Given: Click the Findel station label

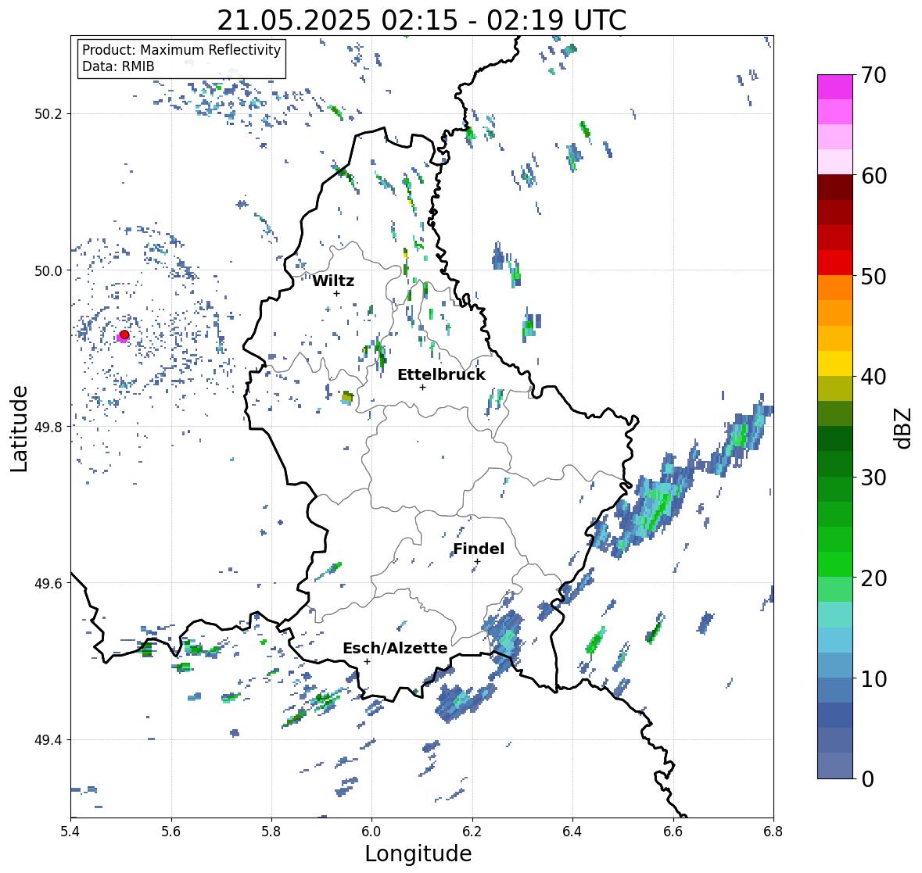Looking at the screenshot, I should click(x=479, y=549).
